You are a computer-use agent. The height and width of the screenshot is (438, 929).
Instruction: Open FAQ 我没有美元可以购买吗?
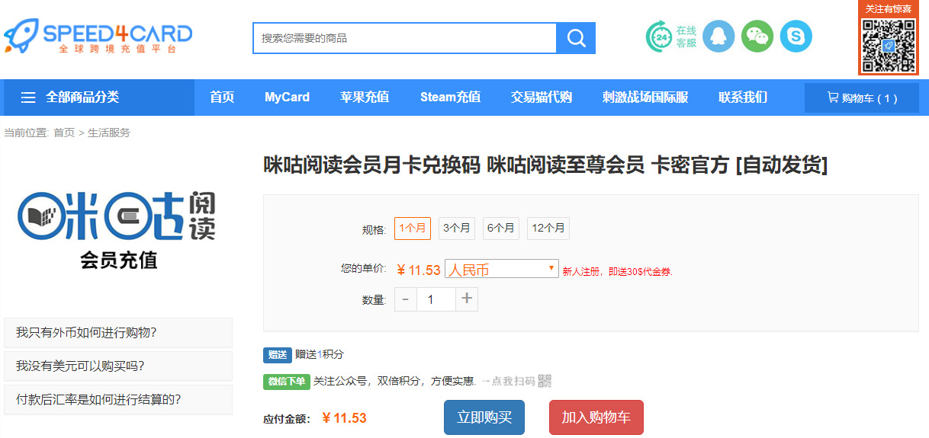[x=118, y=366]
